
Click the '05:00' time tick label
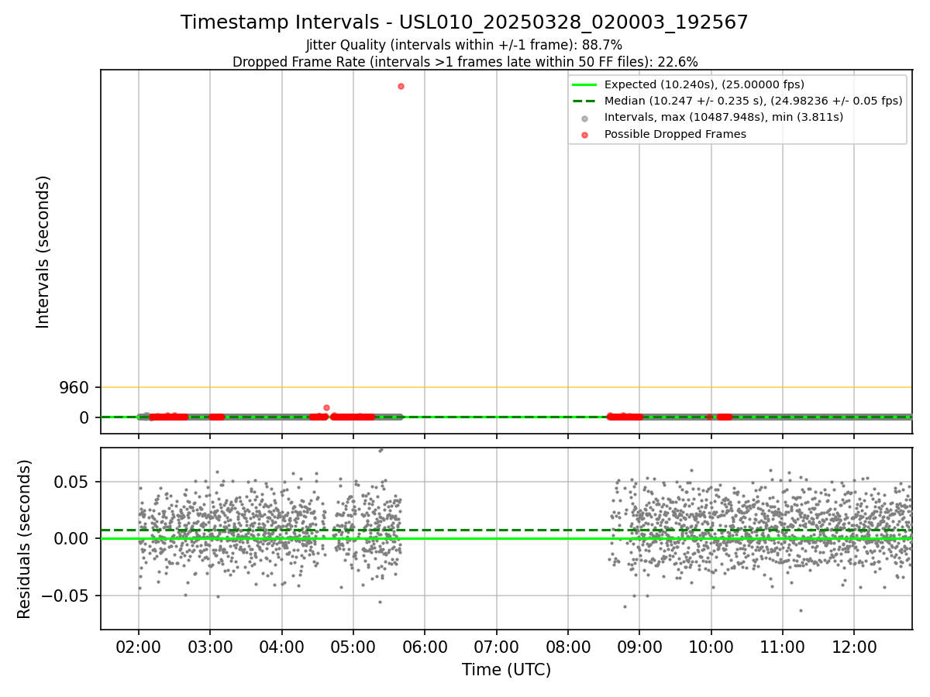353,646
